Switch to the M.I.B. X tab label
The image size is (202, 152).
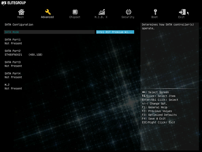coord(101,17)
